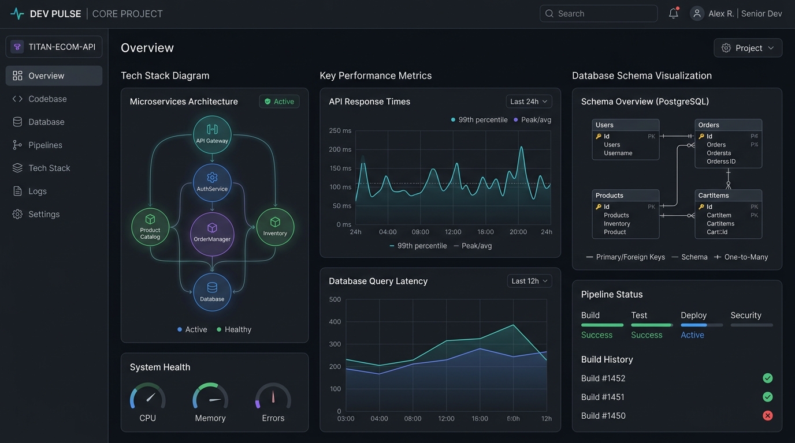Click the Memory gauge

pos(210,397)
